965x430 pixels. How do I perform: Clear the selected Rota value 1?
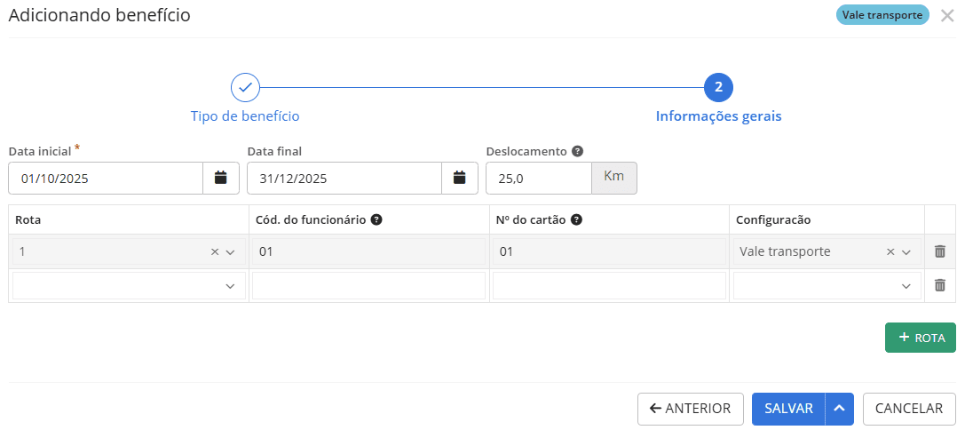click(214, 252)
